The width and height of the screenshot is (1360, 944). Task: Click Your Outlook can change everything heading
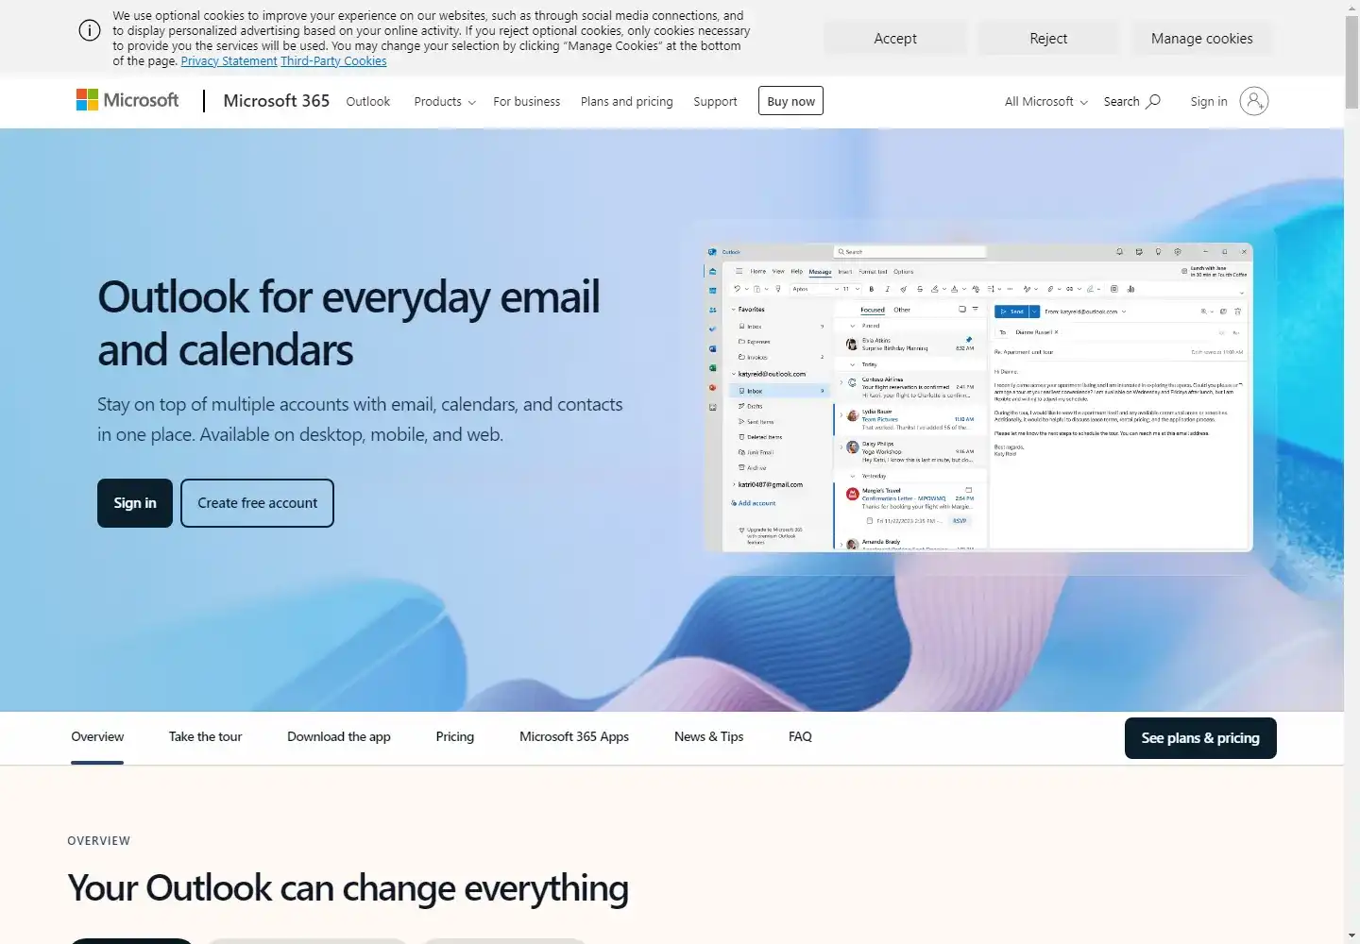click(x=348, y=888)
